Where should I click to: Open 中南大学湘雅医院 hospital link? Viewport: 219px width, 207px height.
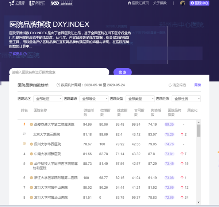(47, 154)
